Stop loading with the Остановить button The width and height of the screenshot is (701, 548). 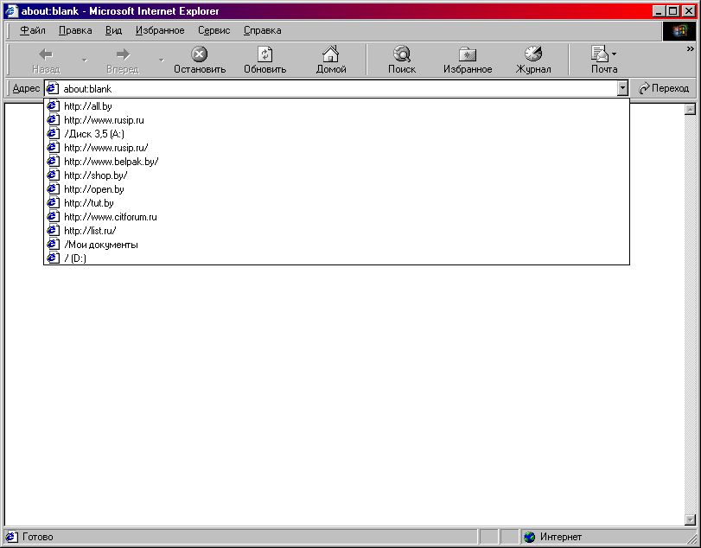point(200,60)
